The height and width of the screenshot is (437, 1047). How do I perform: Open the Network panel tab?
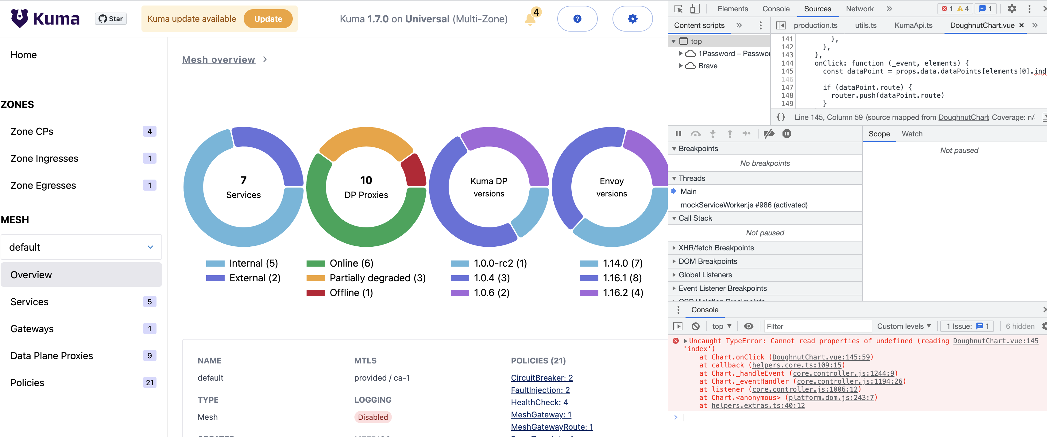point(860,9)
